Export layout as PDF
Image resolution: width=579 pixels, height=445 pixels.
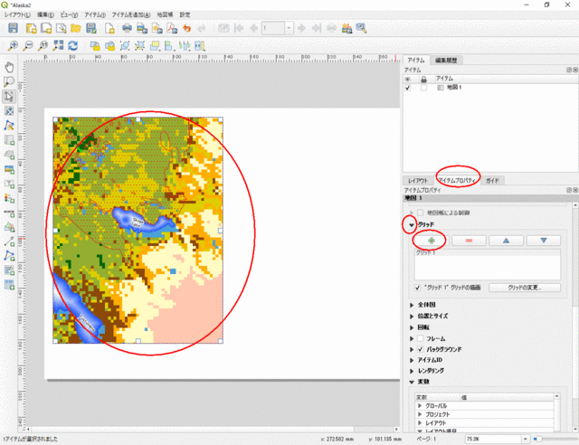172,28
